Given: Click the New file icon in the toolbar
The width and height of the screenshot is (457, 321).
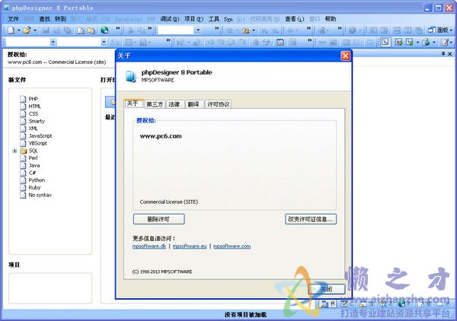Looking at the screenshot, I should [x=11, y=30].
